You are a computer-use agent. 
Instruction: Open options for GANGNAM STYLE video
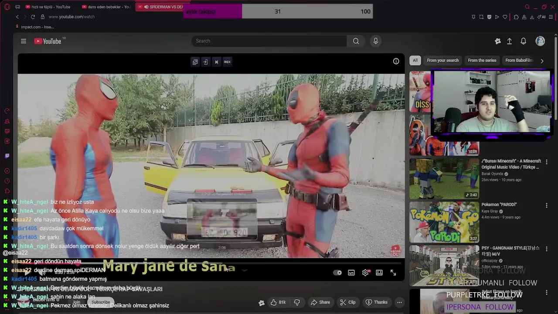point(546,249)
